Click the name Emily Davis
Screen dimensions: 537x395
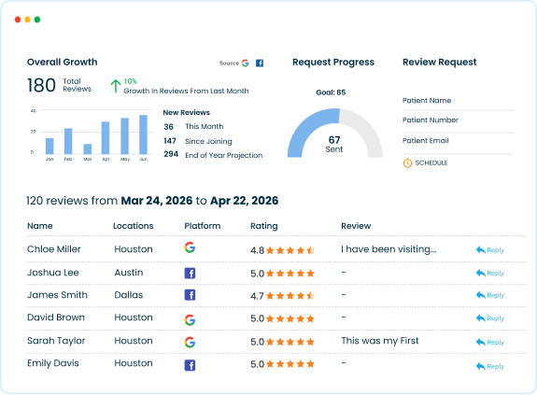[x=53, y=363]
